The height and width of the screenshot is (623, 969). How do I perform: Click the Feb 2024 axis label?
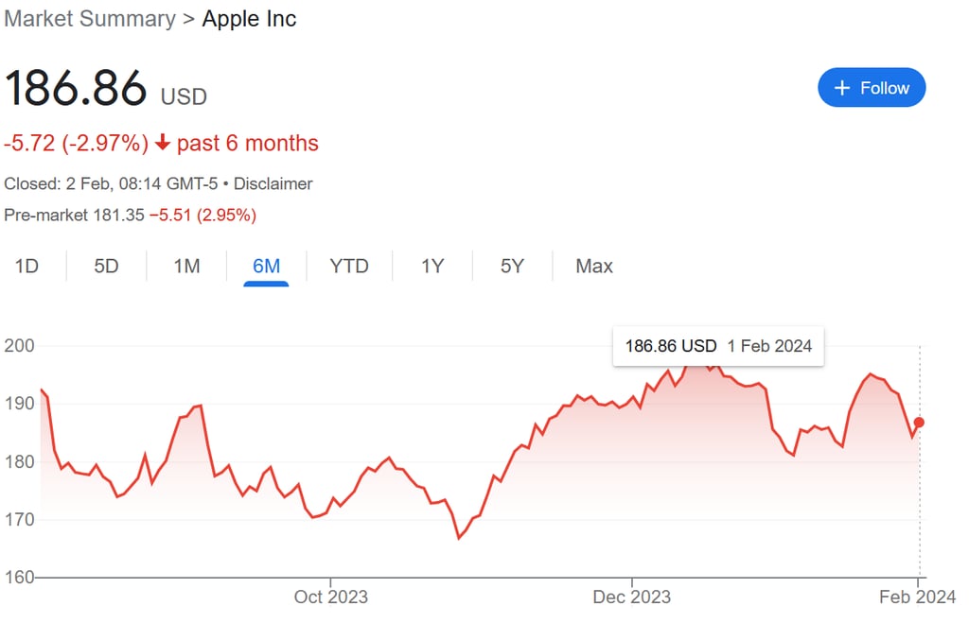click(920, 597)
